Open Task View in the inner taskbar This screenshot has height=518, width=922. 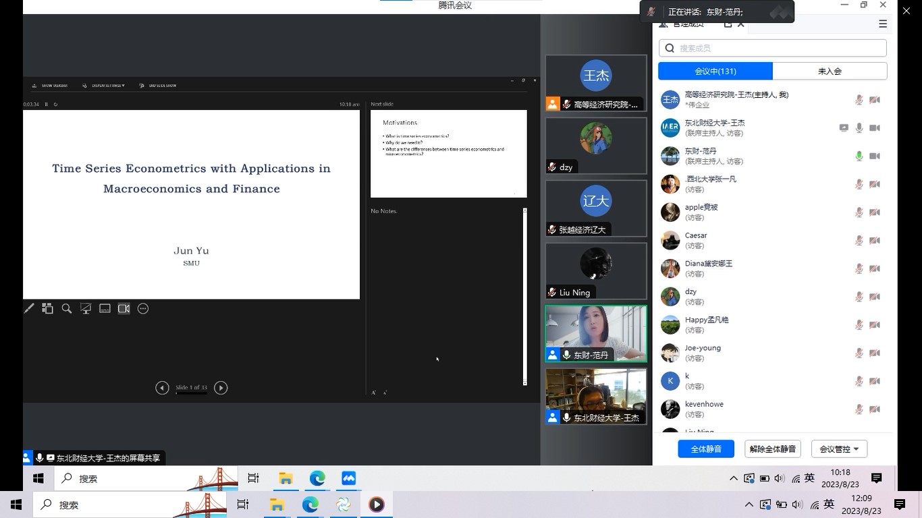click(x=253, y=478)
